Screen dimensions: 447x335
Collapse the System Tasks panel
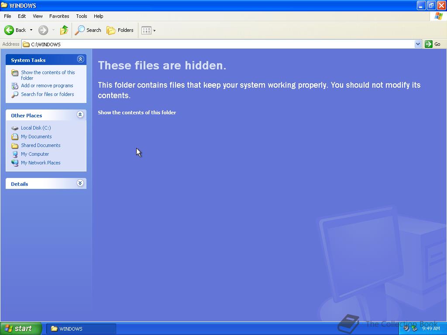pos(80,59)
